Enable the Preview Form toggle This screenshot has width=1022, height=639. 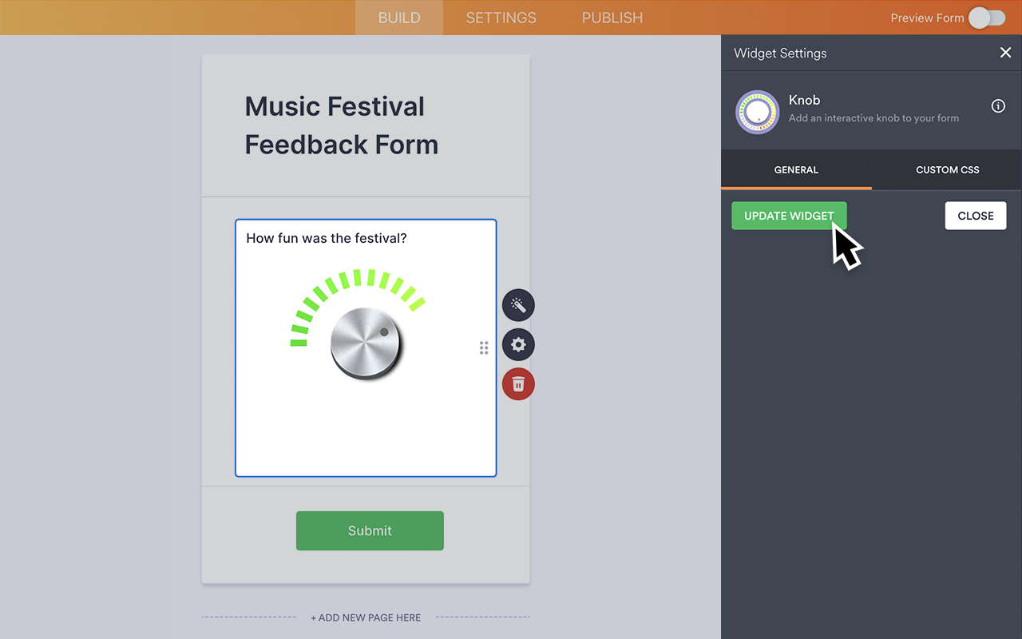coord(986,18)
